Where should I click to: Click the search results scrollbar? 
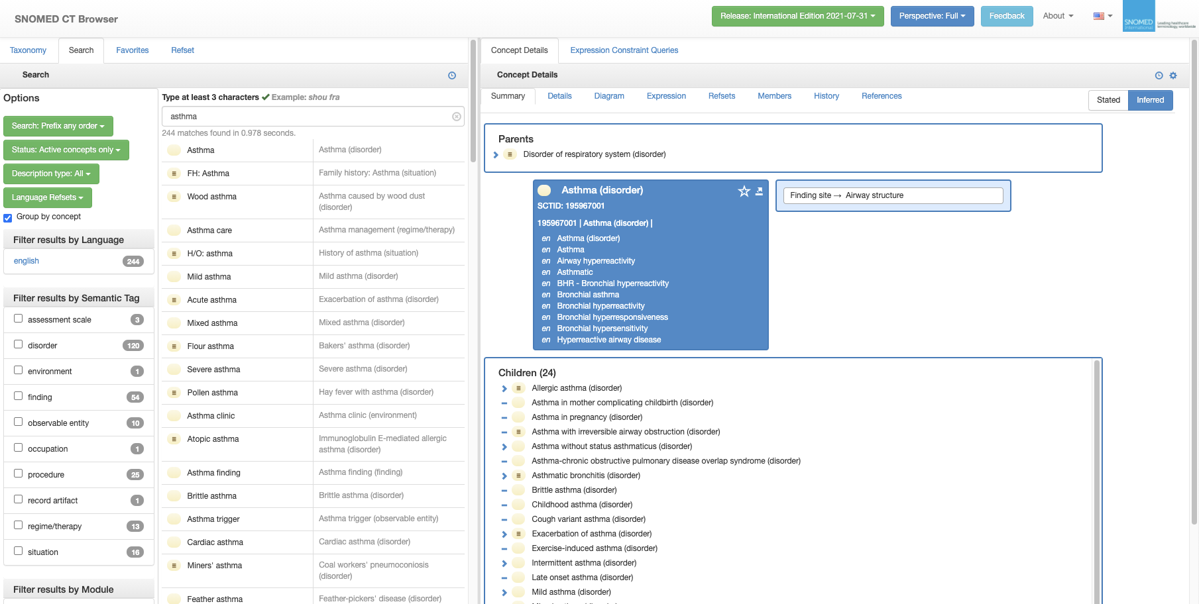point(473,101)
